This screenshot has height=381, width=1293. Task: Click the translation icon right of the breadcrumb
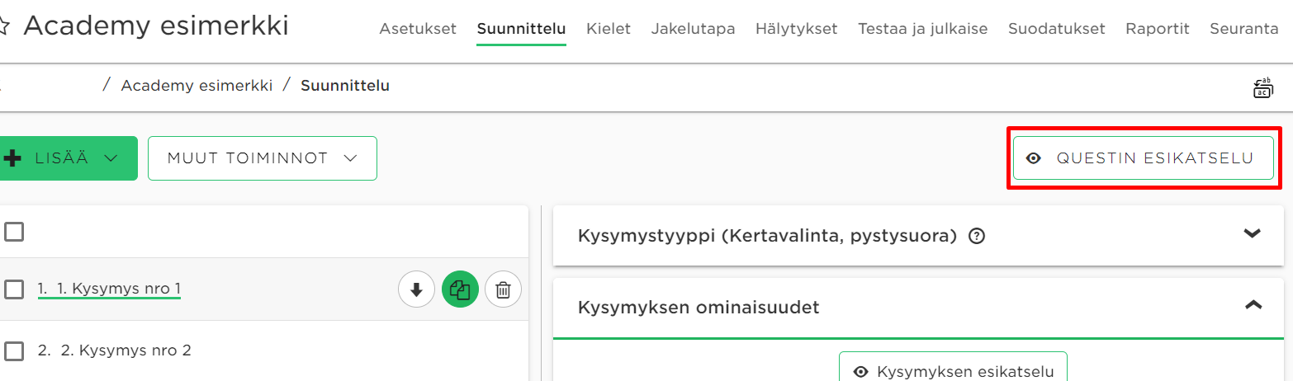pyautogui.click(x=1263, y=87)
